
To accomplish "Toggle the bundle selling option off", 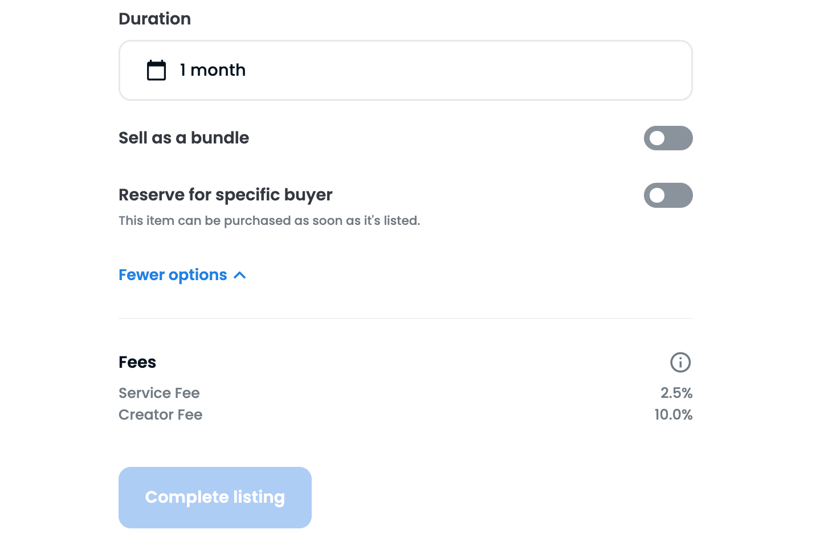I will pos(668,138).
